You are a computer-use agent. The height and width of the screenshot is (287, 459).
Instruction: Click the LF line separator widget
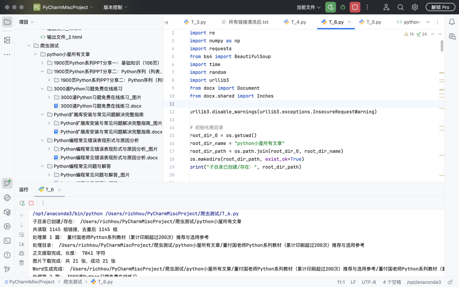353,282
